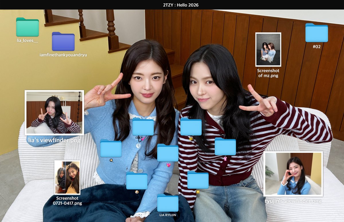
Task: Open the LIA RYUJIN folder
Action: coord(168,203)
